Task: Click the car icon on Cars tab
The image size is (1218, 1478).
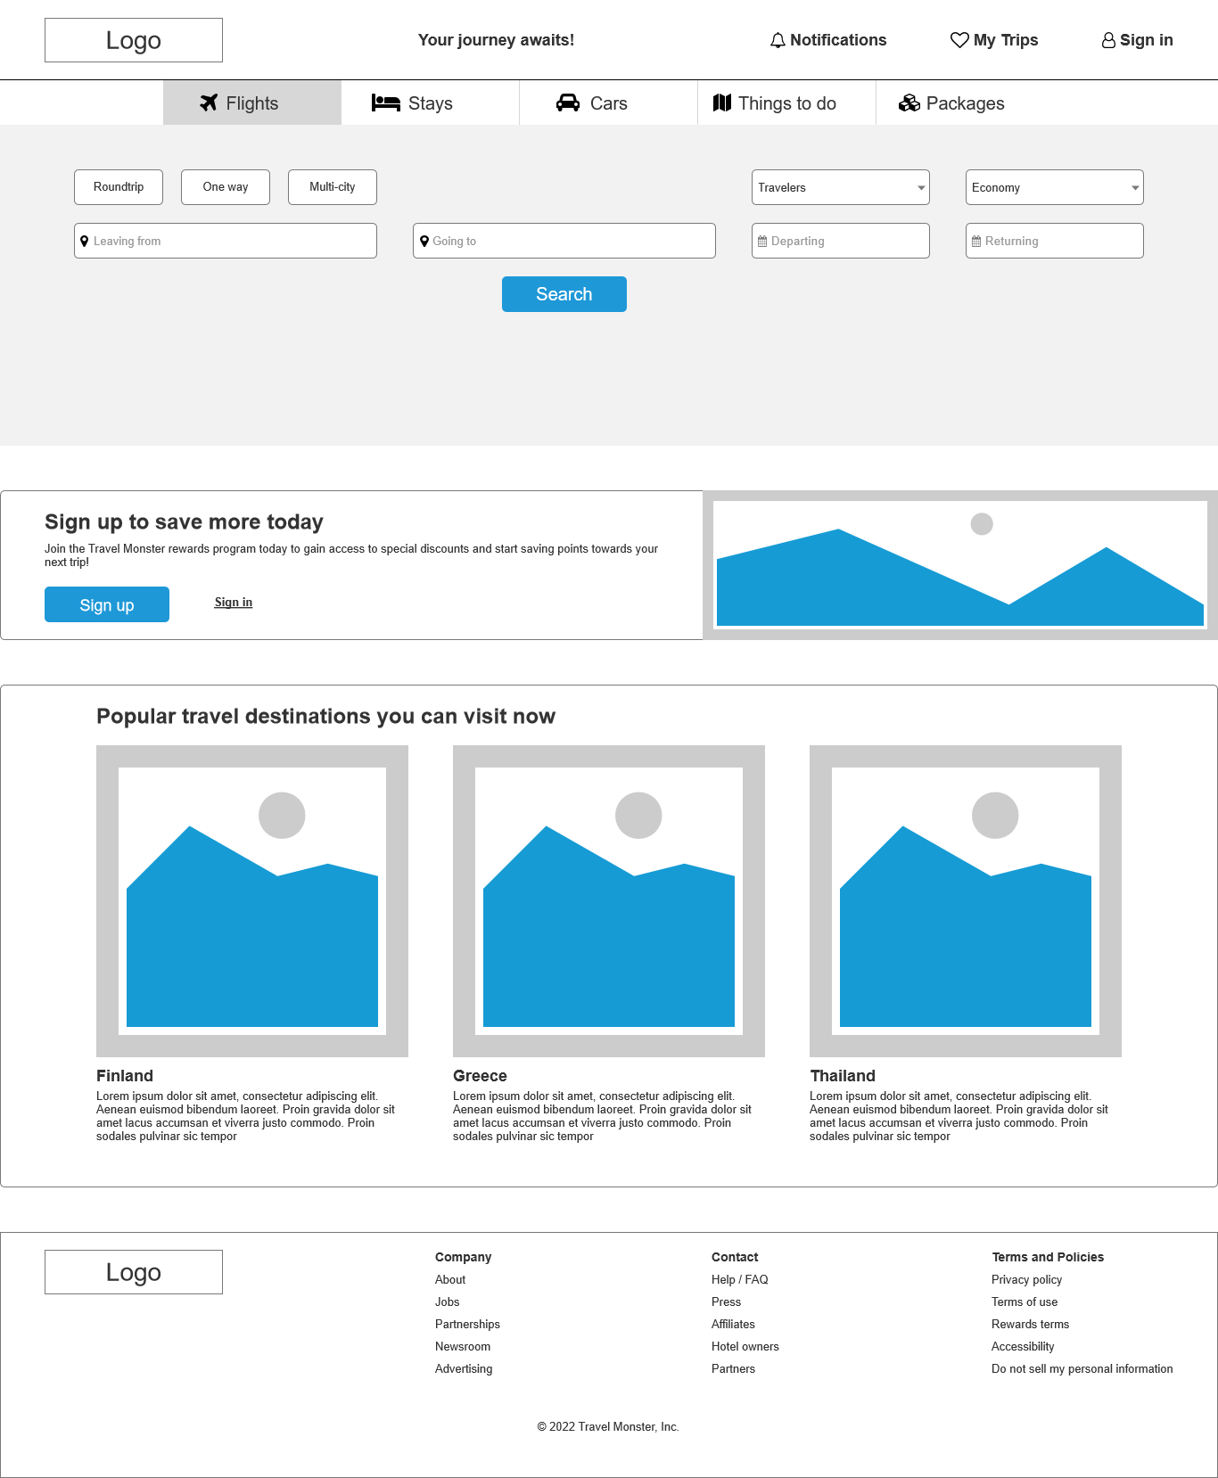Action: tap(568, 103)
